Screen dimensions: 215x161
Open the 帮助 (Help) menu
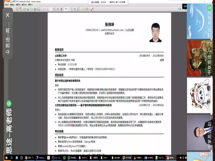pos(30,5)
